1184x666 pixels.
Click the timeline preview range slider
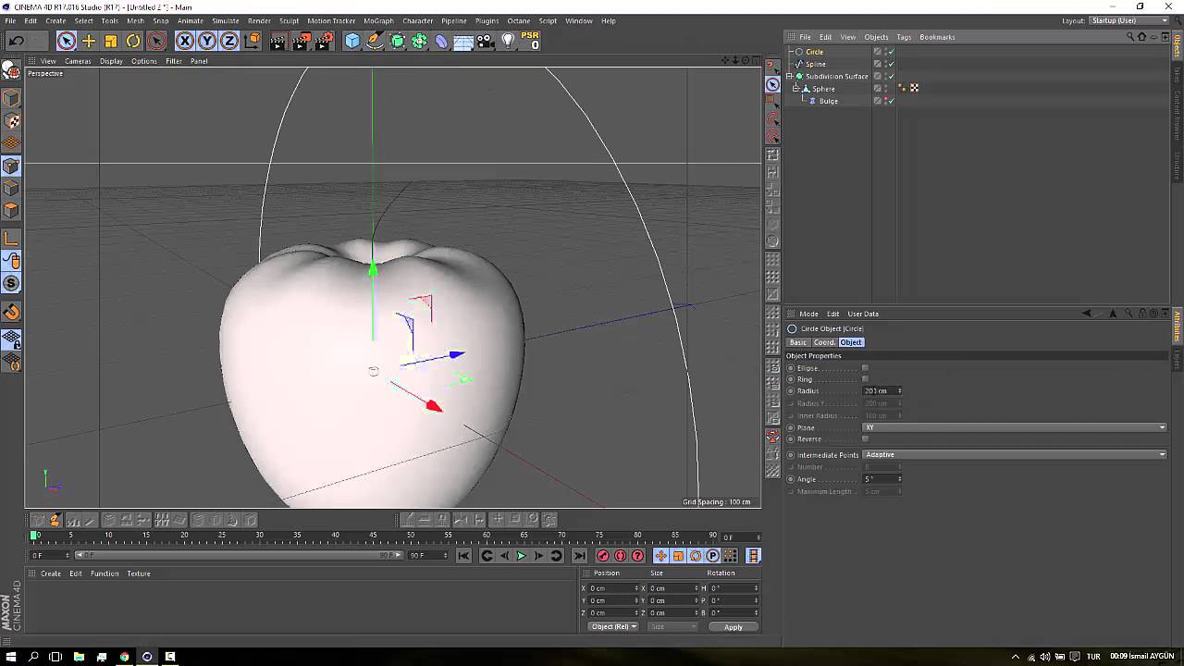(x=237, y=555)
